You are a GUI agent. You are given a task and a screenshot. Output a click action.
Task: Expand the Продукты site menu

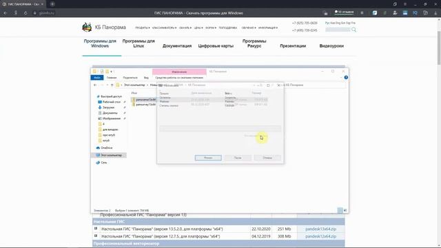tap(142, 28)
